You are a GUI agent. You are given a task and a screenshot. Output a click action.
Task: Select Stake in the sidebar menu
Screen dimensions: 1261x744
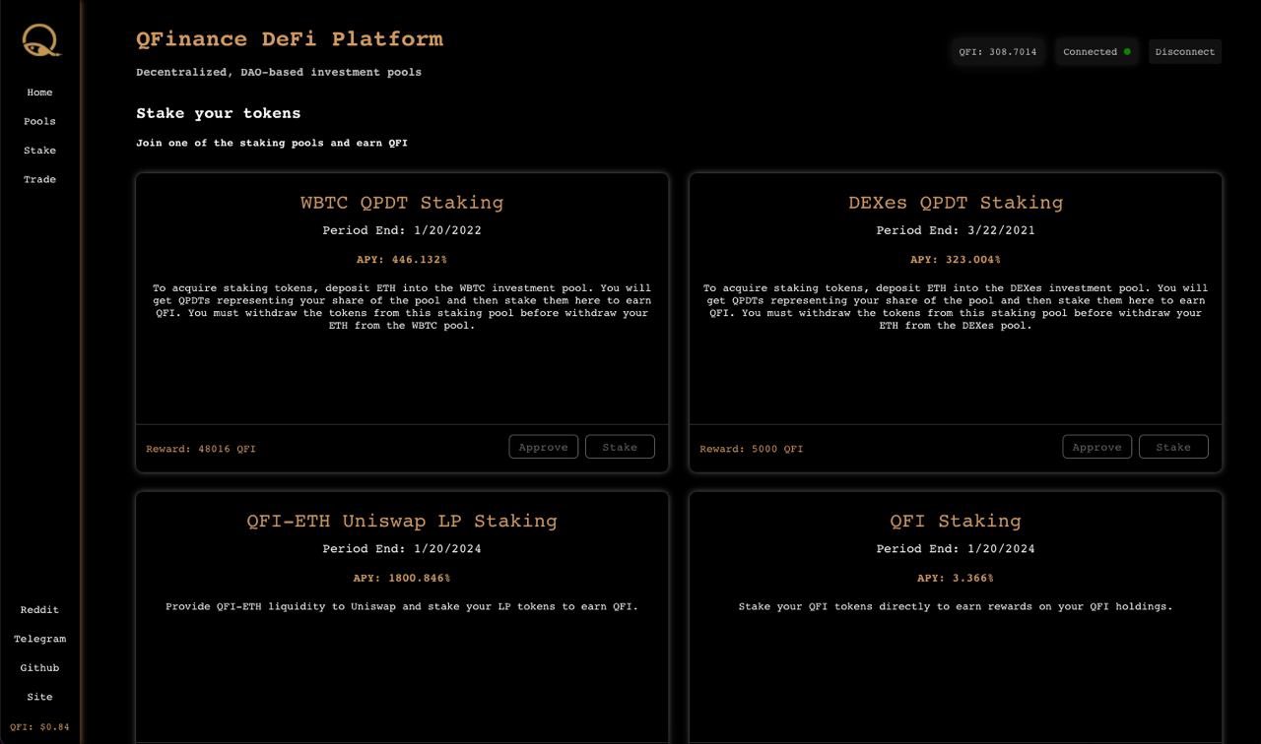(39, 151)
